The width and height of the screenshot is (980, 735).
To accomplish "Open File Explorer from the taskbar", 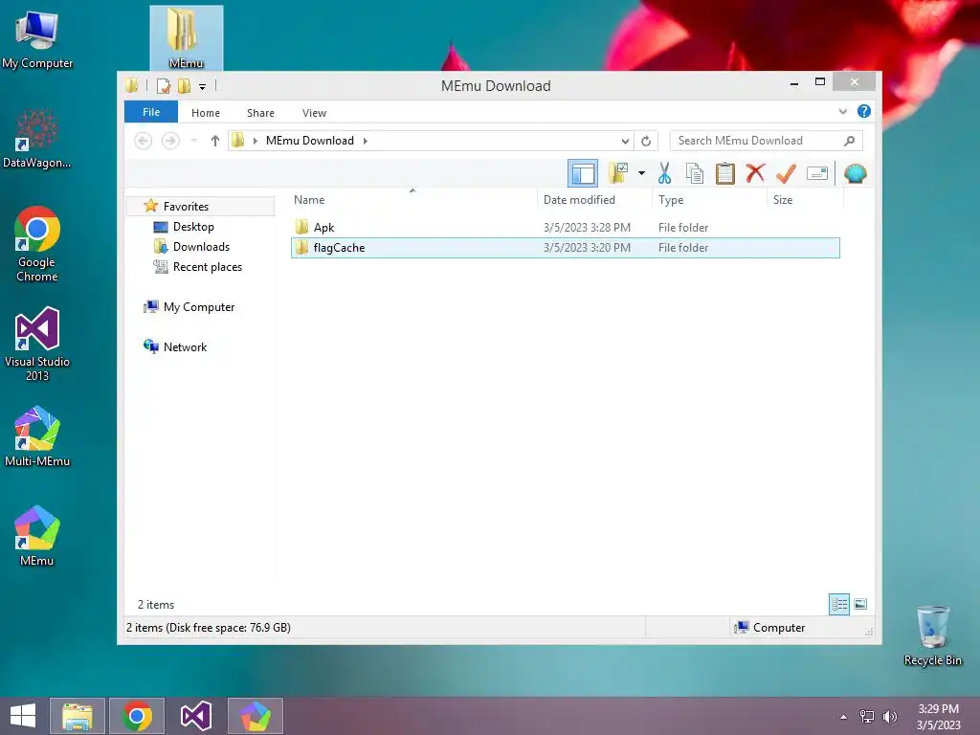I will coord(77,716).
